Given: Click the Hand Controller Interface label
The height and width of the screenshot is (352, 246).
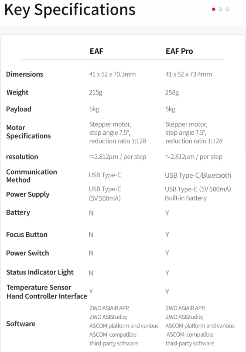Looking at the screenshot, I should [47, 296].
